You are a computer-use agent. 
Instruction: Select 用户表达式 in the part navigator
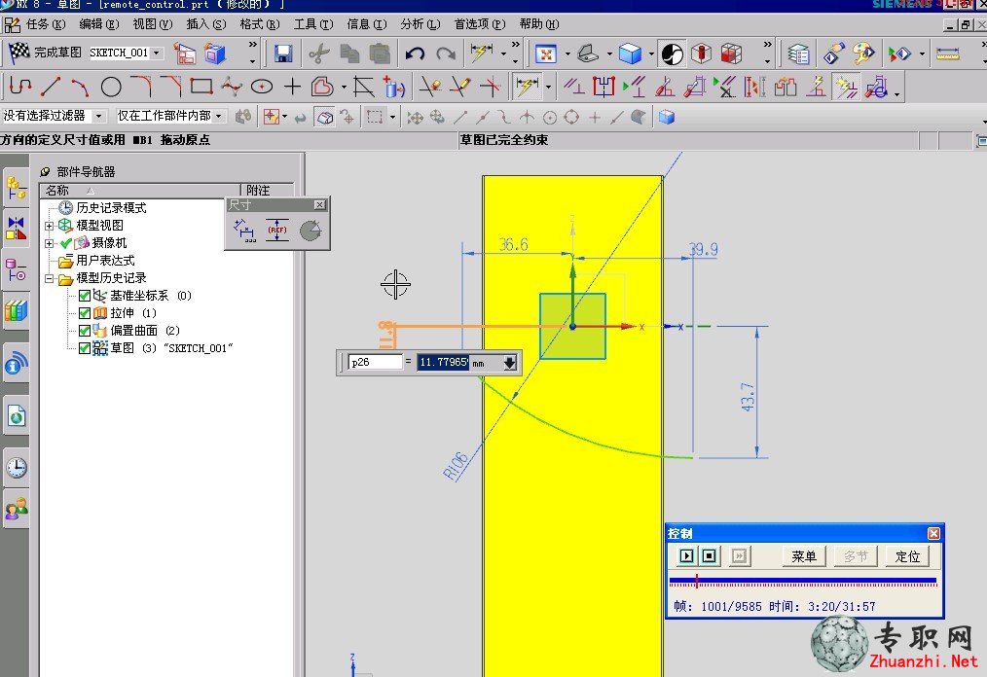[x=105, y=261]
